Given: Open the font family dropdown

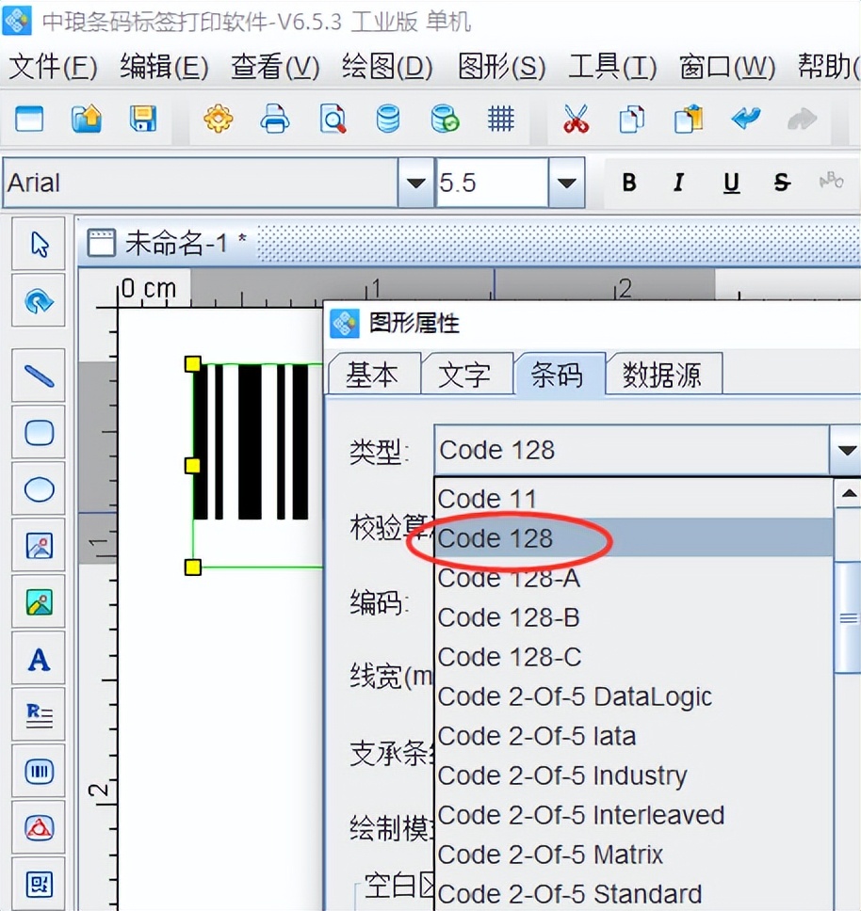Looking at the screenshot, I should (x=414, y=183).
